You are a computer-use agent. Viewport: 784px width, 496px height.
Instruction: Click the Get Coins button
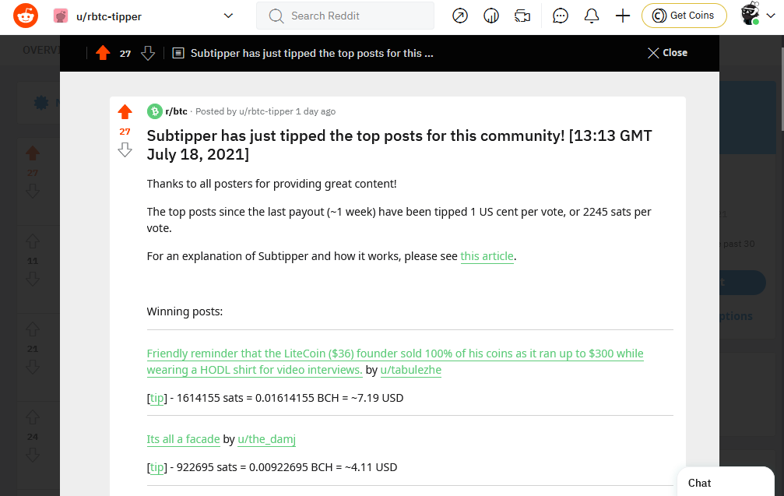pyautogui.click(x=684, y=16)
